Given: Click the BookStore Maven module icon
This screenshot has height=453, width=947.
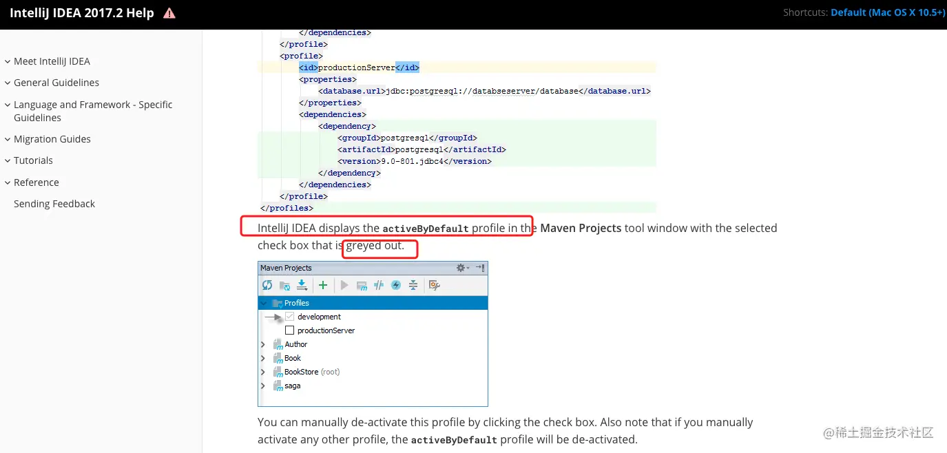Looking at the screenshot, I should [278, 372].
